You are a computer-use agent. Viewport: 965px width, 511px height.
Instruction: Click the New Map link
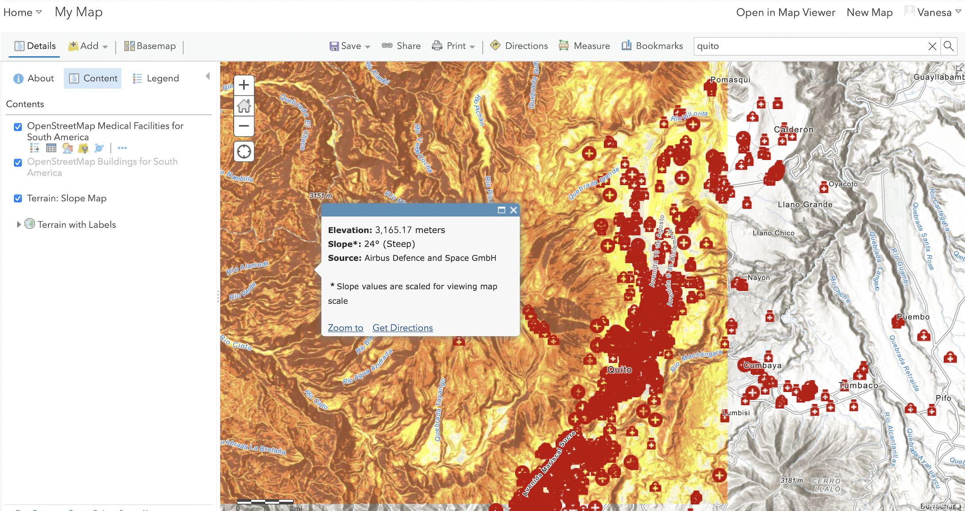coord(869,12)
